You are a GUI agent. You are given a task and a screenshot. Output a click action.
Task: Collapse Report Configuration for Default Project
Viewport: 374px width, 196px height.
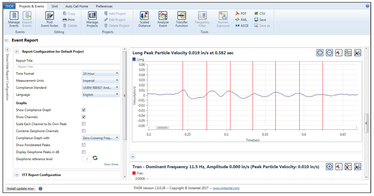[17, 52]
